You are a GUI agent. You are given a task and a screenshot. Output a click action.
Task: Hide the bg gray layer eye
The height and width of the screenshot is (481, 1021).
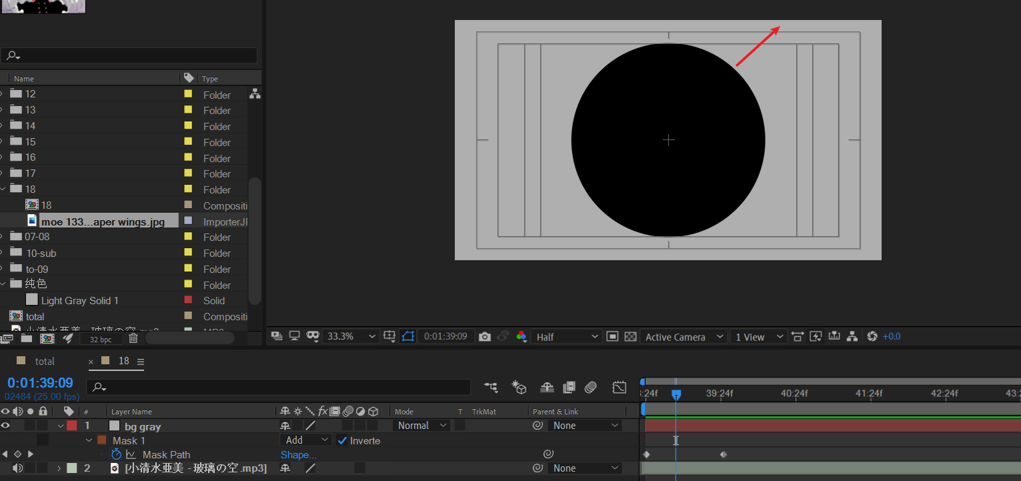click(5, 425)
